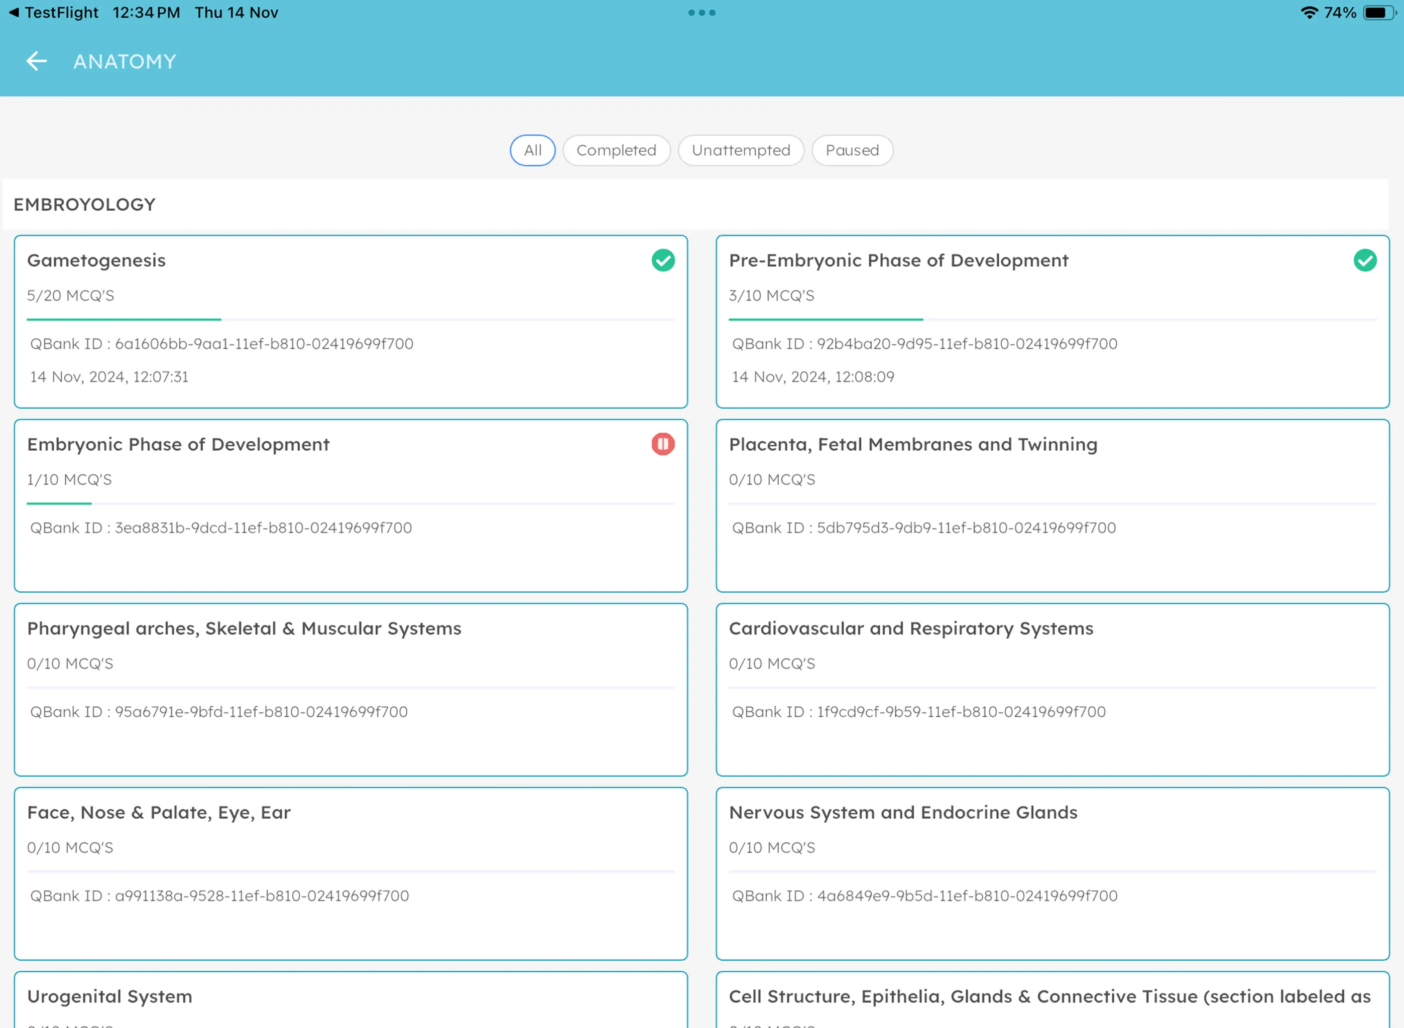Tap the EMBROYOLOGY section heading

(85, 205)
